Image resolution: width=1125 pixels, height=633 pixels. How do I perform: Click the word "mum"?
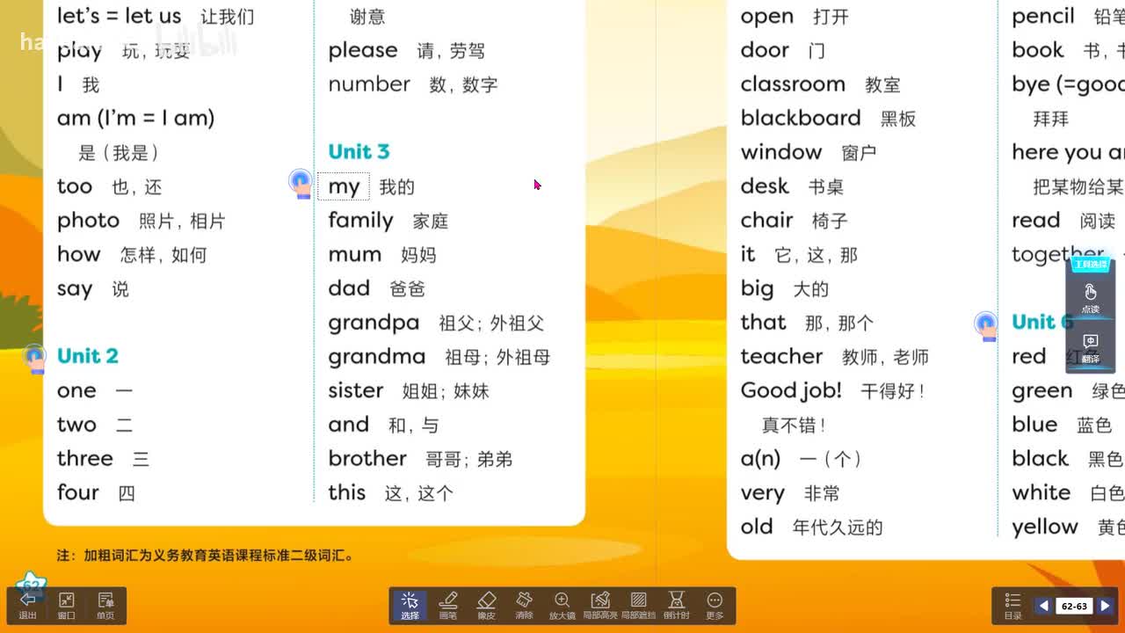click(355, 255)
